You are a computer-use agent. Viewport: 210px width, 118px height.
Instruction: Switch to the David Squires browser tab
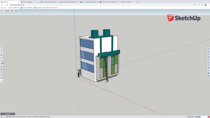108,2
